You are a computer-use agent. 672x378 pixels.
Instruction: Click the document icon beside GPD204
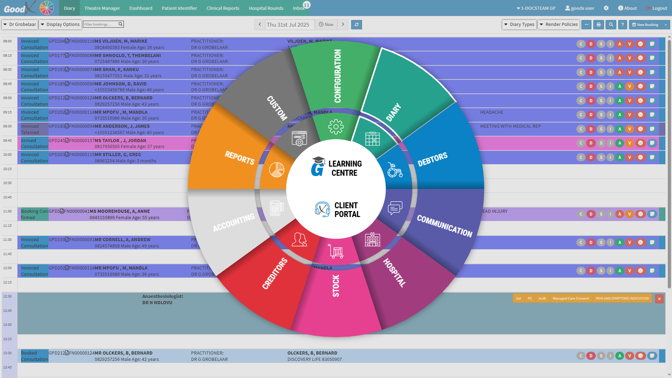(x=67, y=41)
